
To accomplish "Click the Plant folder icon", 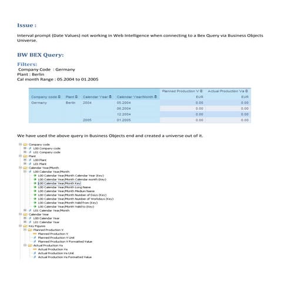I will coord(25,156).
